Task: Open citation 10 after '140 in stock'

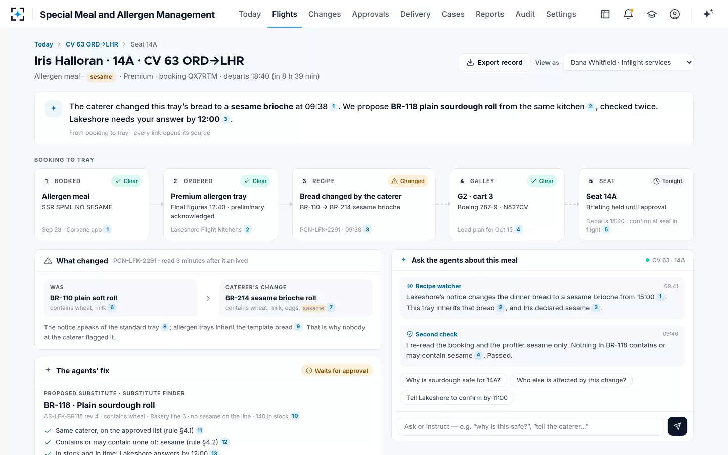Action: click(x=295, y=416)
